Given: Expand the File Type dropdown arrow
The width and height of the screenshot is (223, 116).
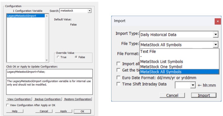Looking at the screenshot, I should point(215,45).
